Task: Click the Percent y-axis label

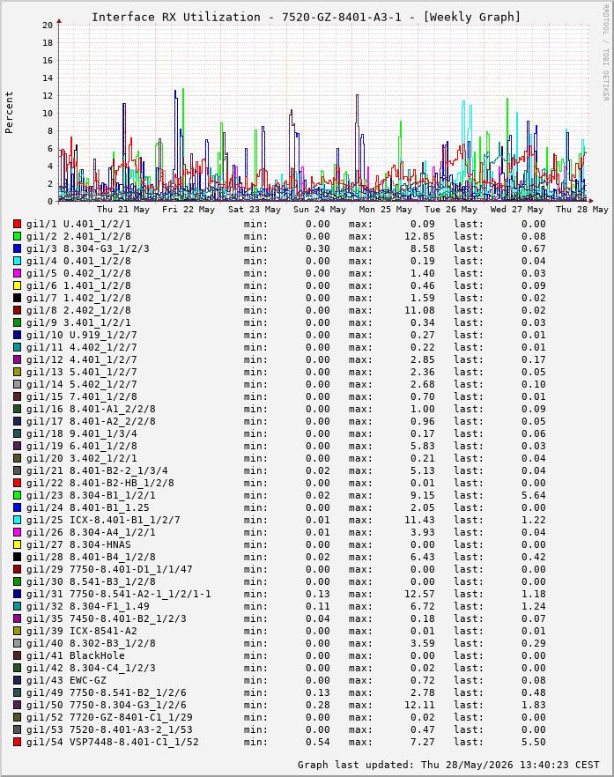Action: (9, 113)
